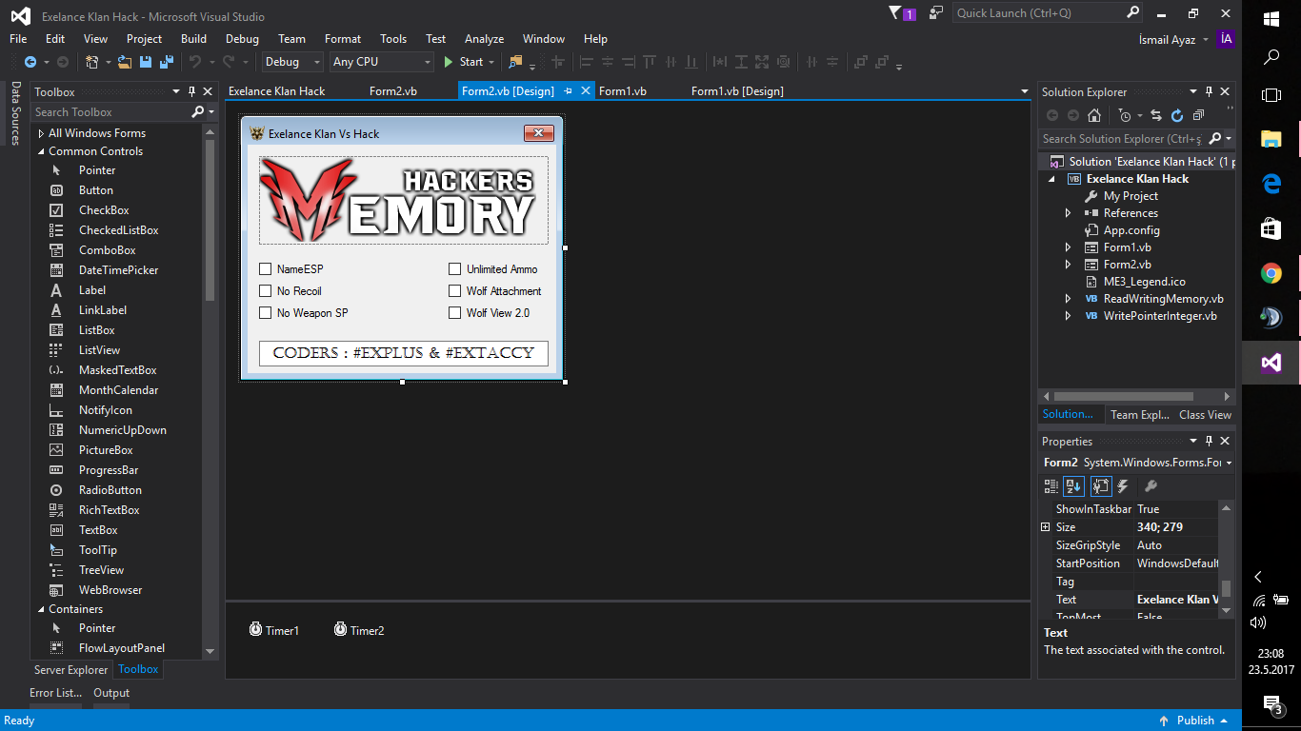The width and height of the screenshot is (1301, 731).
Task: Click the Toolbox search magnifier icon
Action: (x=197, y=112)
